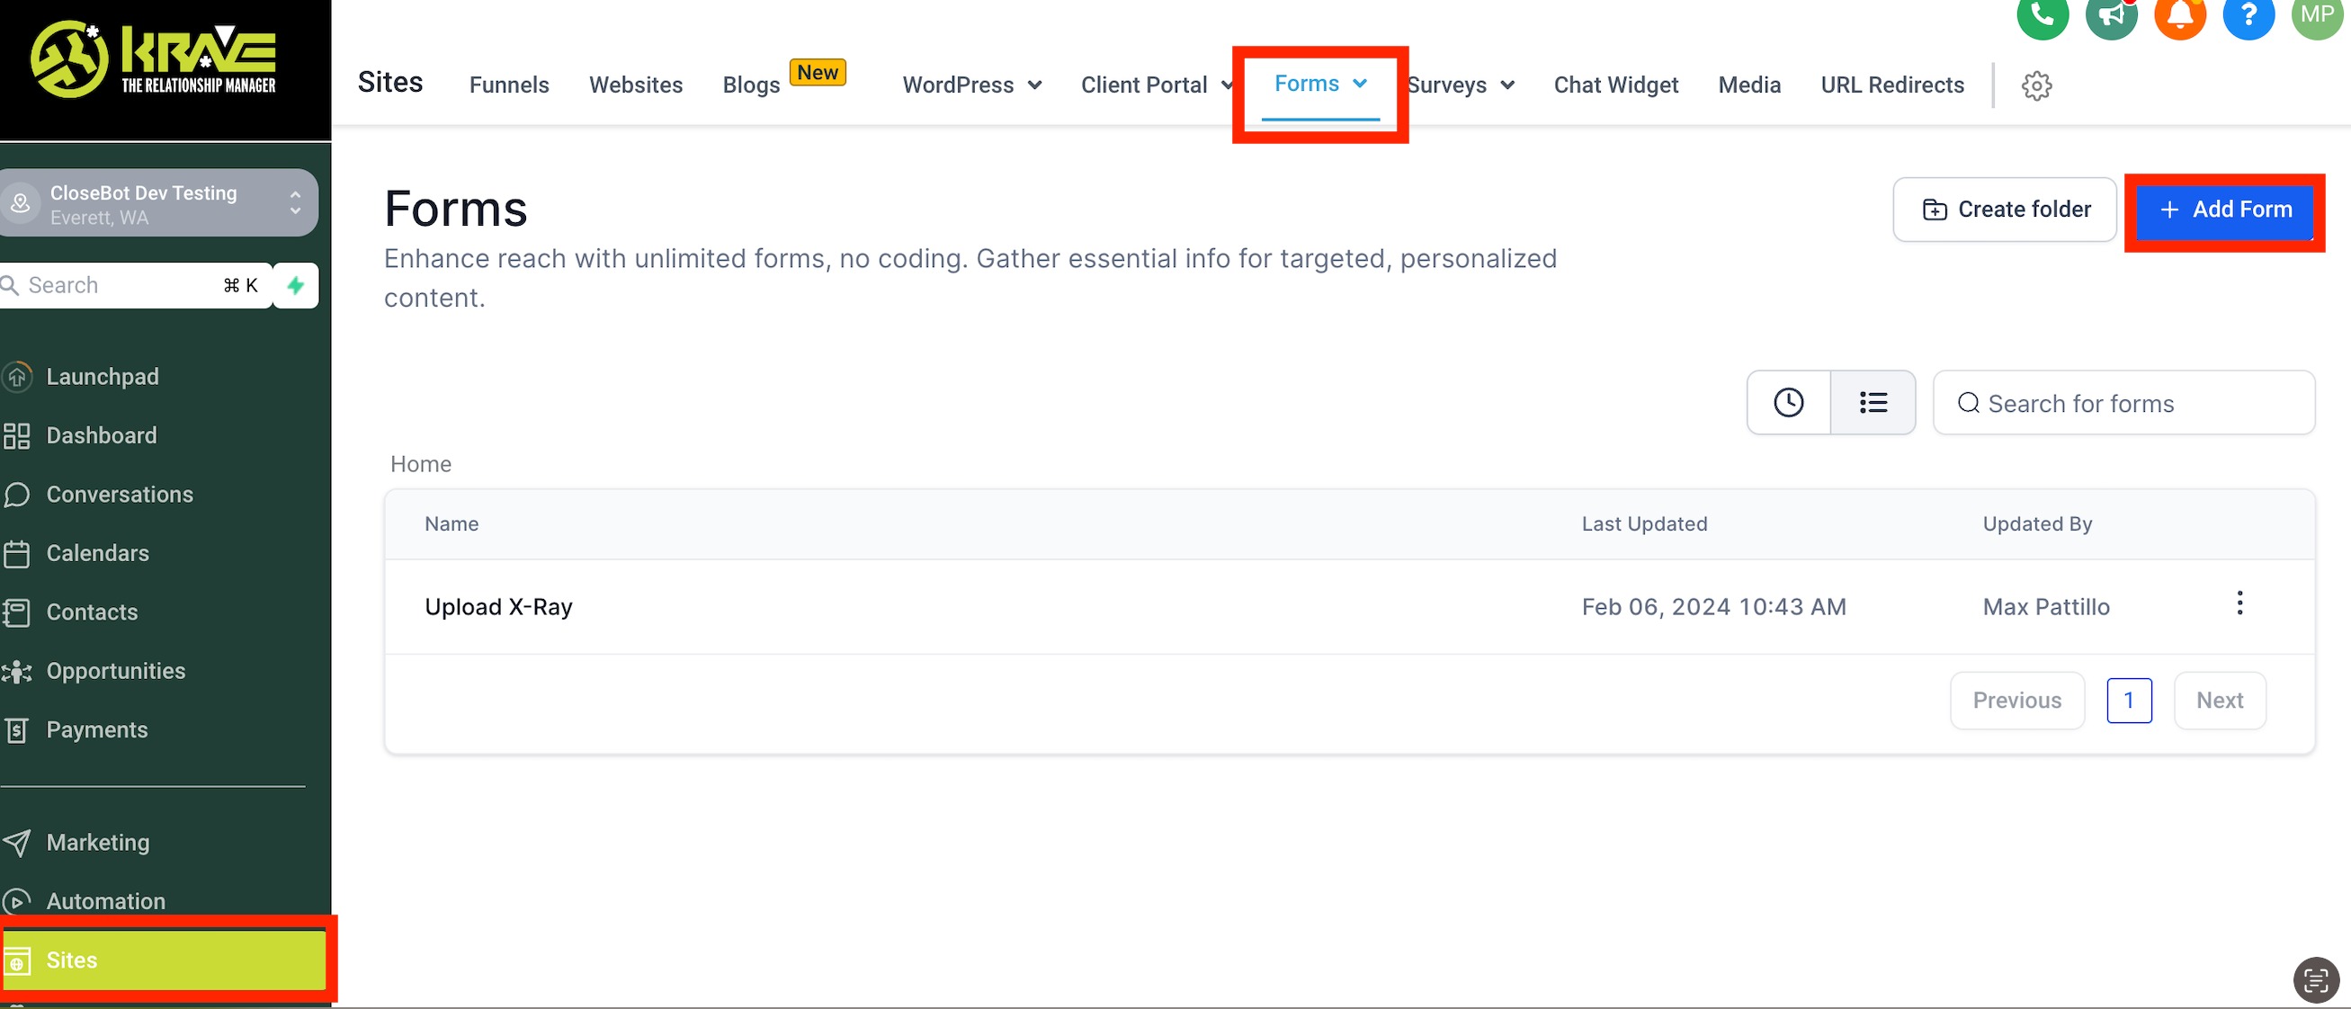Open the orange notifications bell
Image resolution: width=2351 pixels, height=1009 pixels.
tap(2179, 15)
